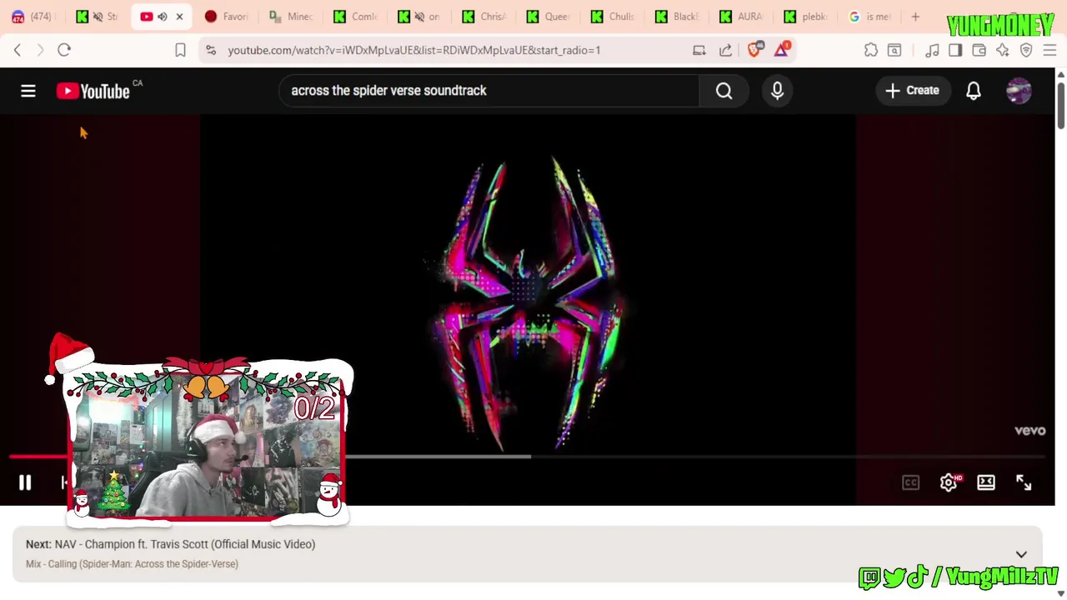Switch to the AURA tab
The width and height of the screenshot is (1067, 600).
[x=741, y=17]
